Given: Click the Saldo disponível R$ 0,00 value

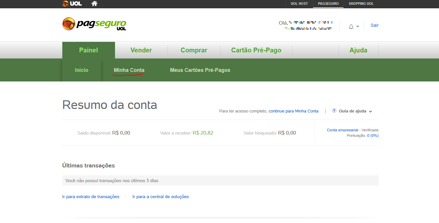Looking at the screenshot, I should pyautogui.click(x=121, y=133).
